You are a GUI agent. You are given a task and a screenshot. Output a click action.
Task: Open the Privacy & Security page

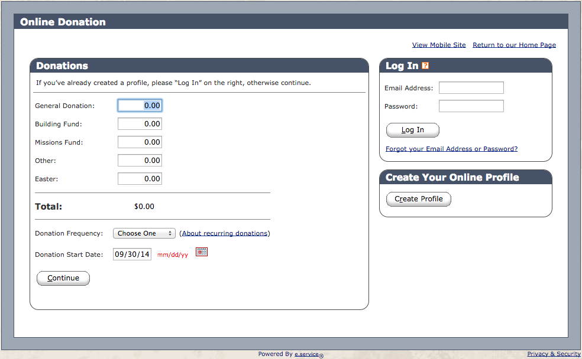553,353
